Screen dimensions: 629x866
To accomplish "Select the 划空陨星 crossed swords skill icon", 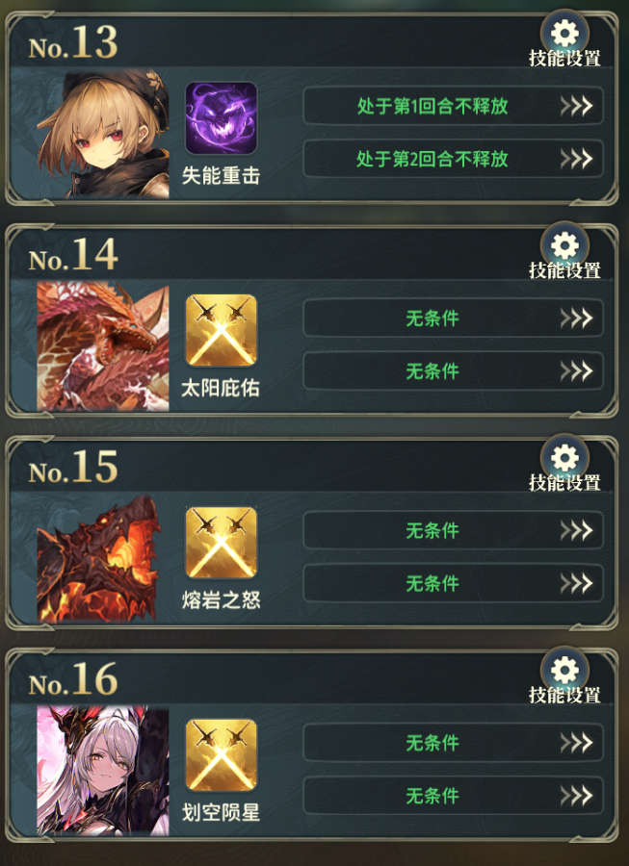I will tap(222, 754).
